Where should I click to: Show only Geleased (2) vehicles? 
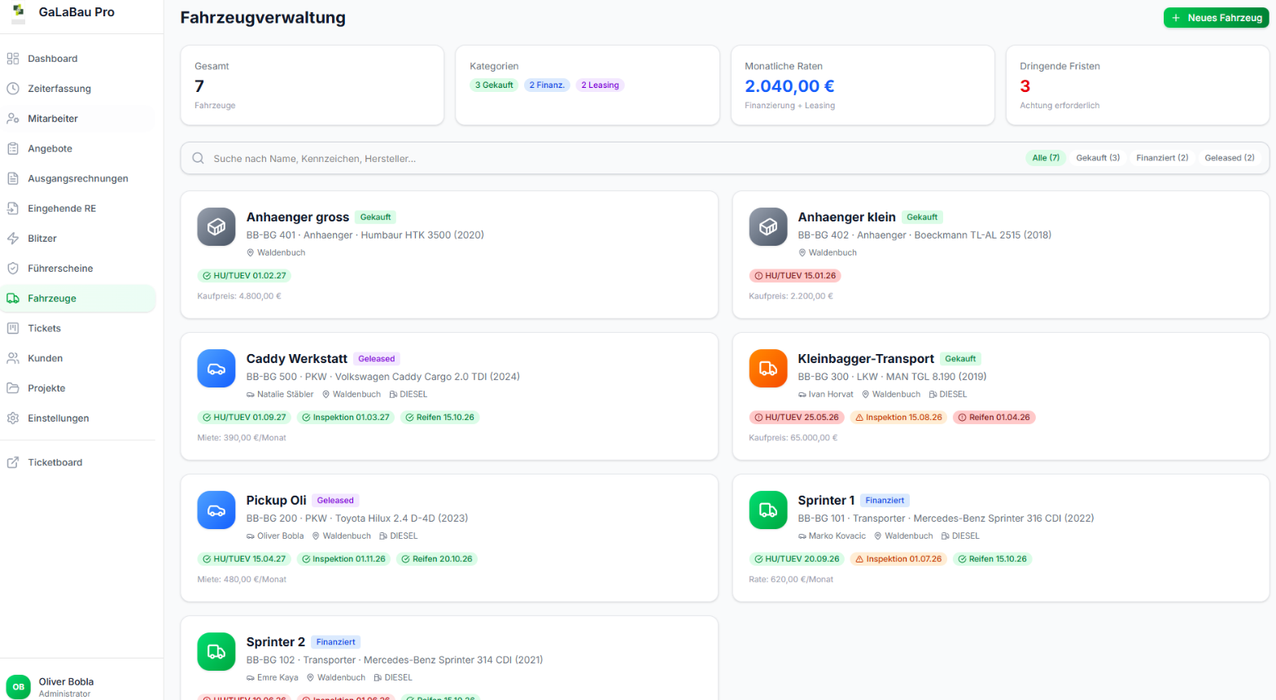click(x=1230, y=158)
